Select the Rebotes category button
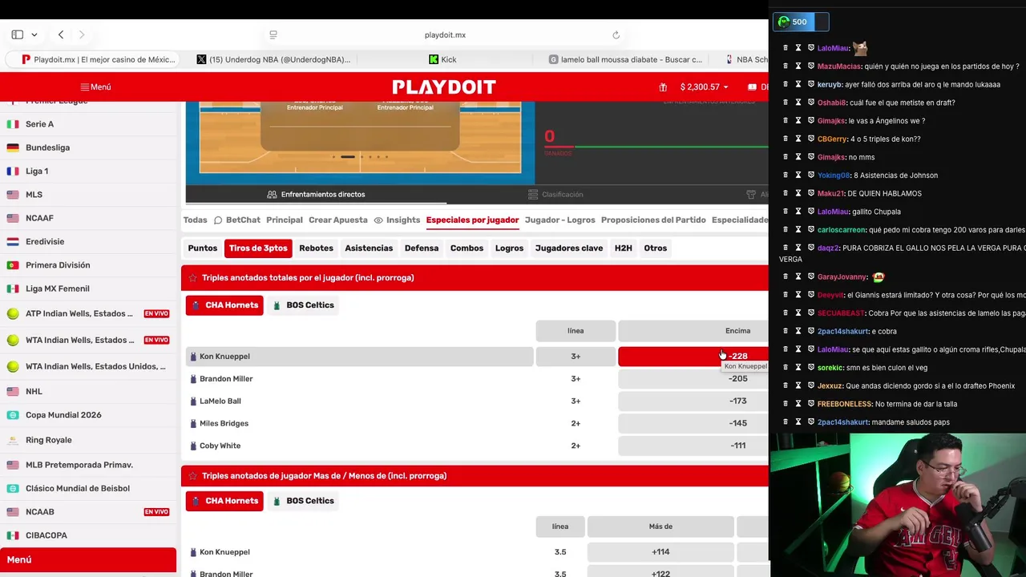This screenshot has width=1026, height=577. tap(316, 248)
